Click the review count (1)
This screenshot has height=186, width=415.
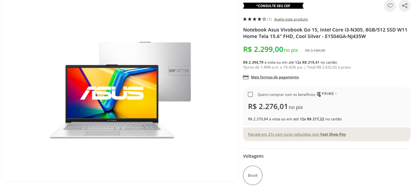point(270,19)
